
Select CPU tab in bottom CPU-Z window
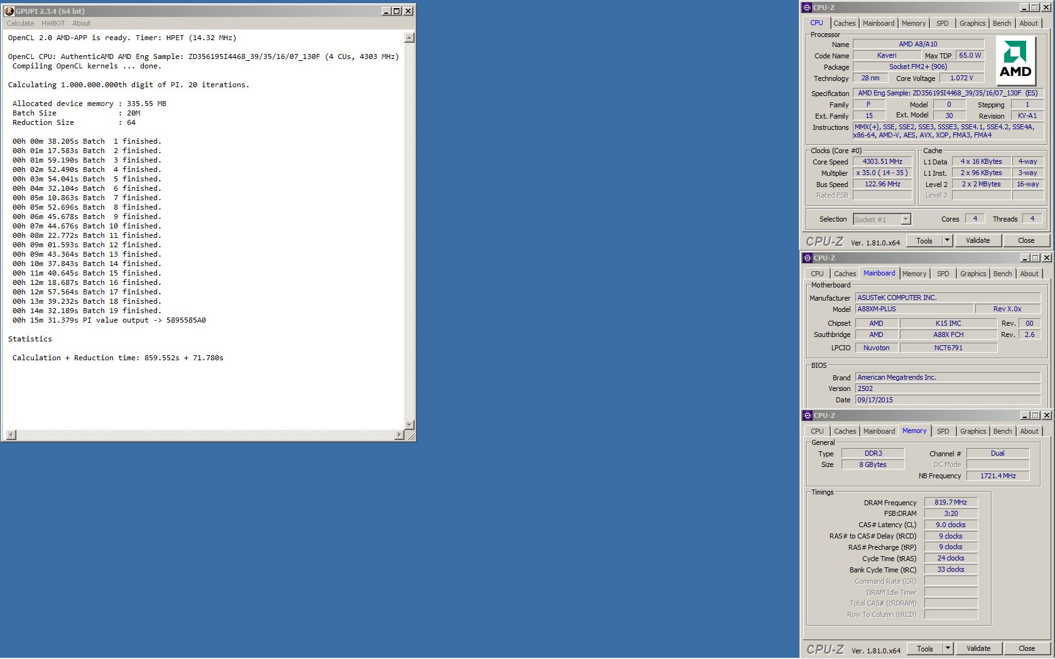[817, 431]
